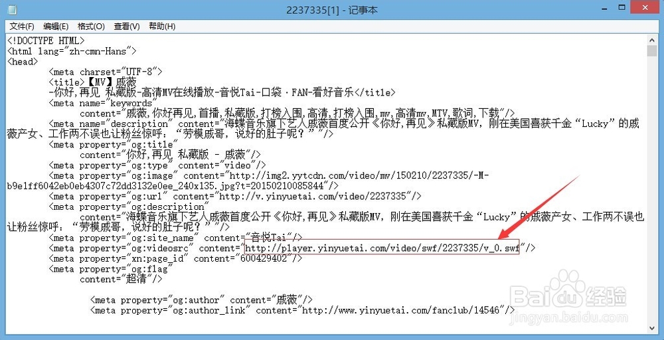Click the <title>【MV】戚薇 line
Viewport: 664px width, 340px height.
coord(93,82)
